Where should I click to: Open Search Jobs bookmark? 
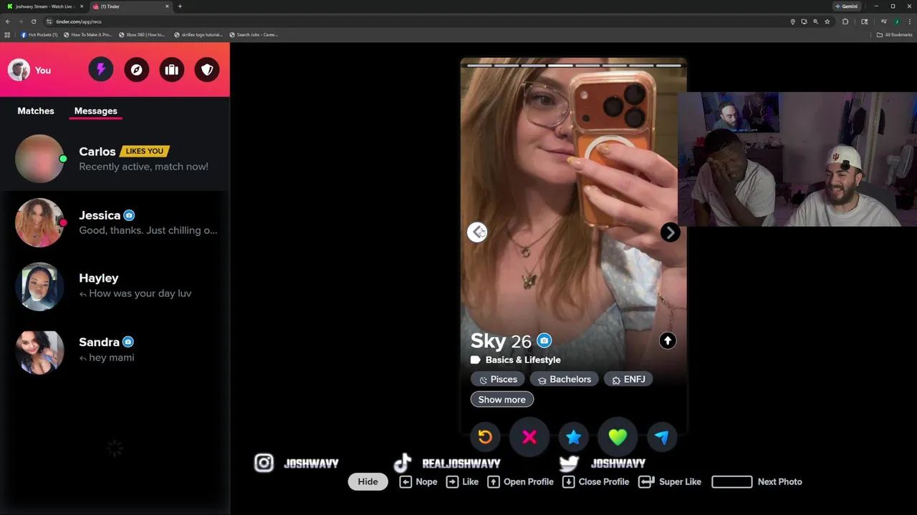click(x=254, y=34)
